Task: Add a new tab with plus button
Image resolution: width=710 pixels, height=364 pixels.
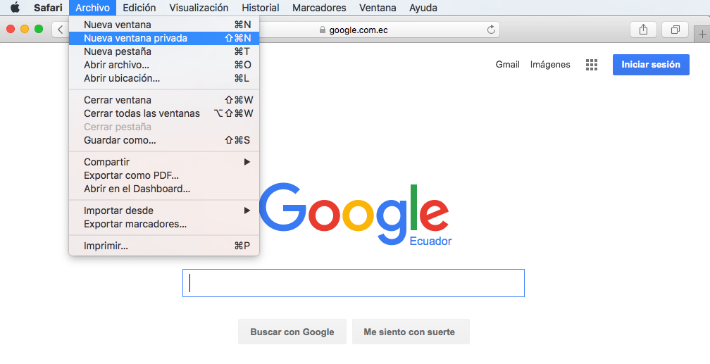Action: (702, 34)
